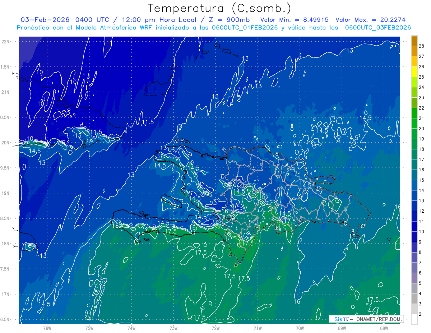
Task: Click the topmost brown-orange swatch of the color scale
Action: [414, 41]
